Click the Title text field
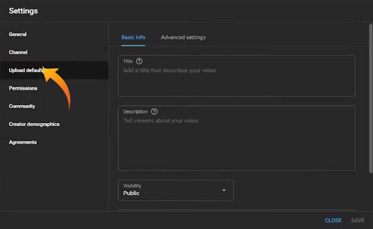This screenshot has width=373, height=229. [x=236, y=80]
